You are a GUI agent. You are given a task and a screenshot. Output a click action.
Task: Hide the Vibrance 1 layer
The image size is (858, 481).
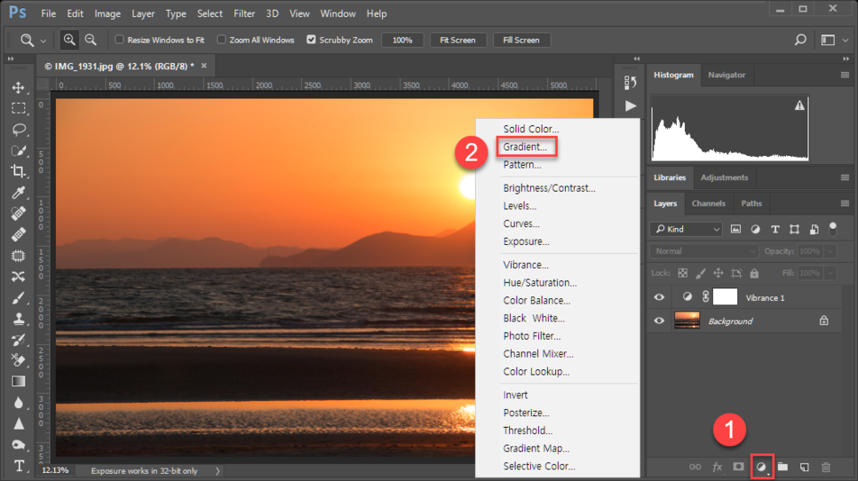point(659,297)
